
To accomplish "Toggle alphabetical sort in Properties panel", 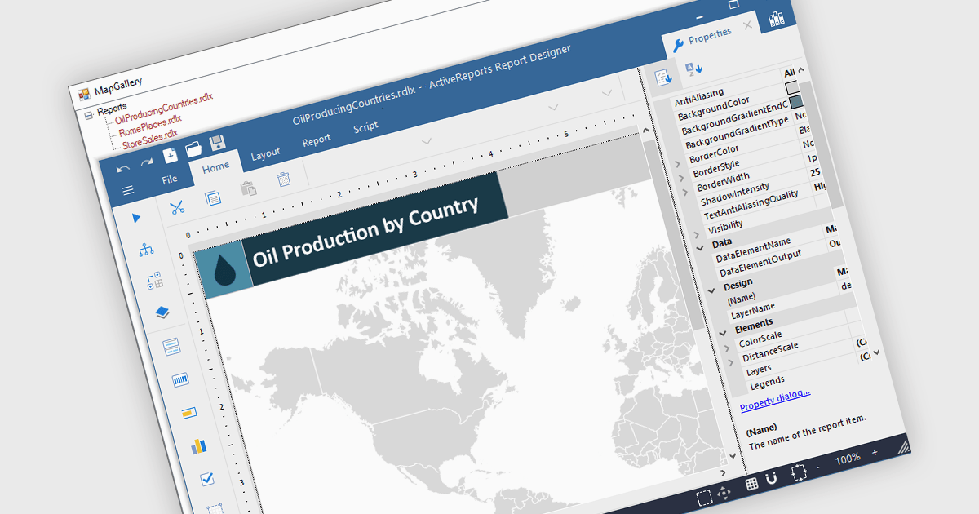I will 693,69.
